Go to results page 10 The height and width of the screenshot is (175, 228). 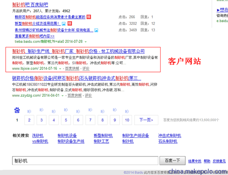tap(127, 120)
